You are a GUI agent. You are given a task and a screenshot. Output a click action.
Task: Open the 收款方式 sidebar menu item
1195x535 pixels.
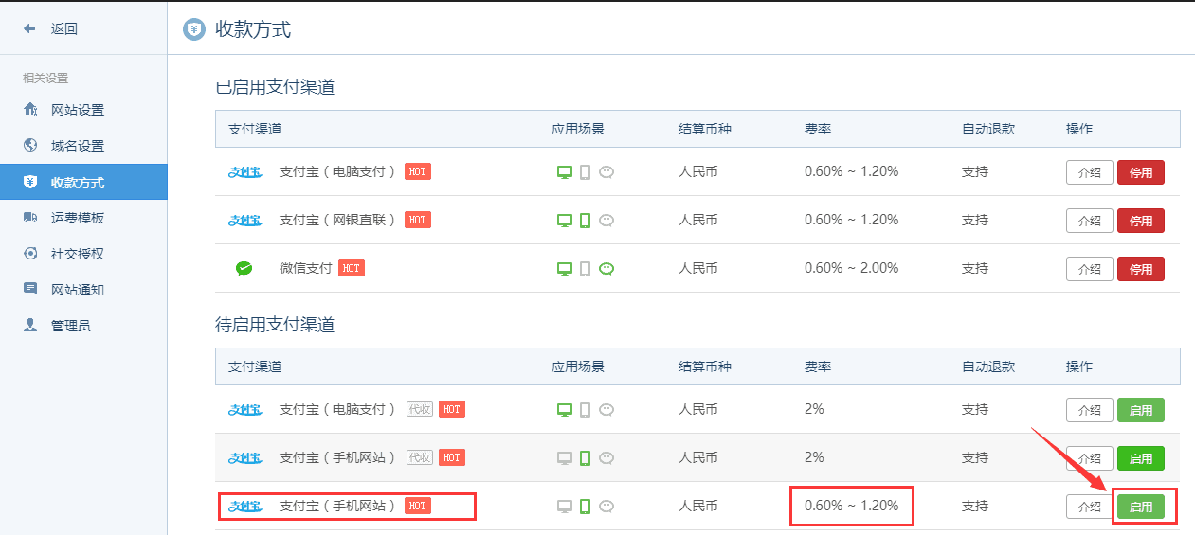pyautogui.click(x=83, y=182)
